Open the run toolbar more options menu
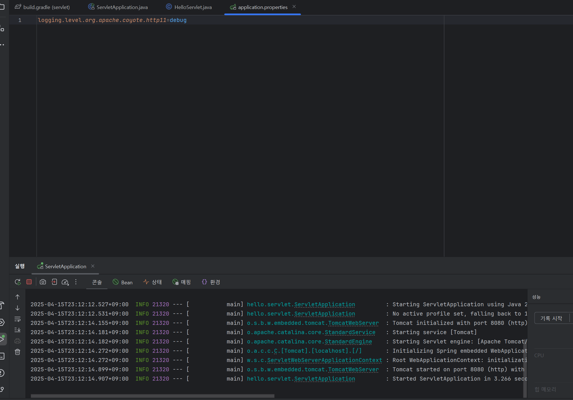This screenshot has height=400, width=573. (76, 282)
